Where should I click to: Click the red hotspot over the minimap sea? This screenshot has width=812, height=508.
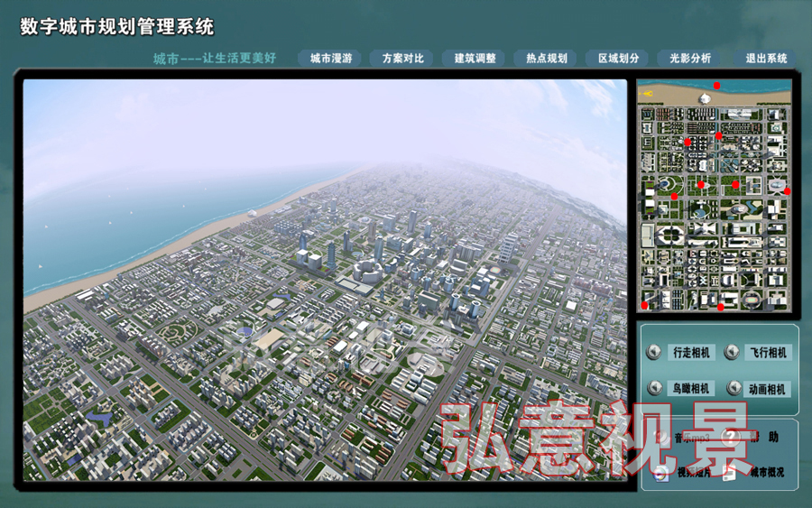coord(717,86)
